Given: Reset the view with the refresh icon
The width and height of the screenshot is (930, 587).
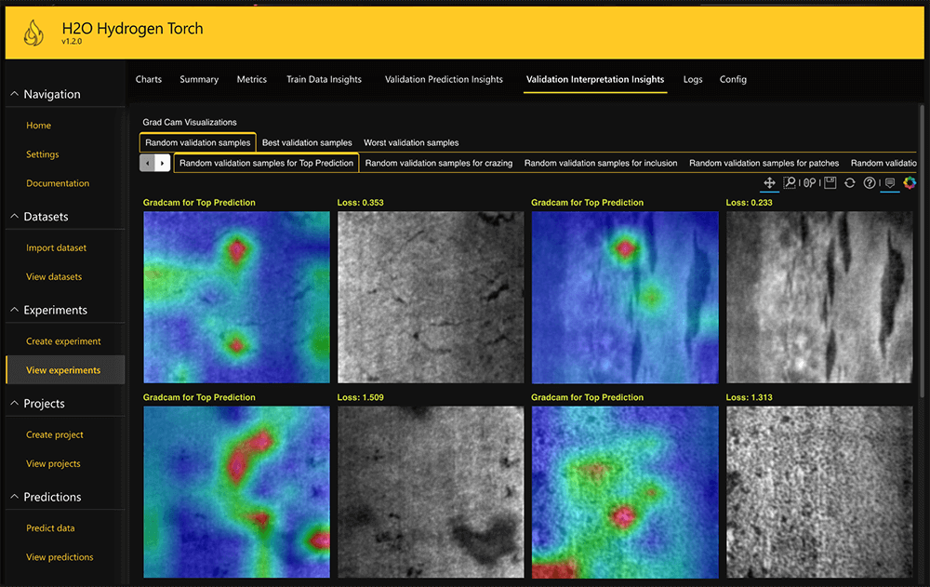Looking at the screenshot, I should click(849, 182).
